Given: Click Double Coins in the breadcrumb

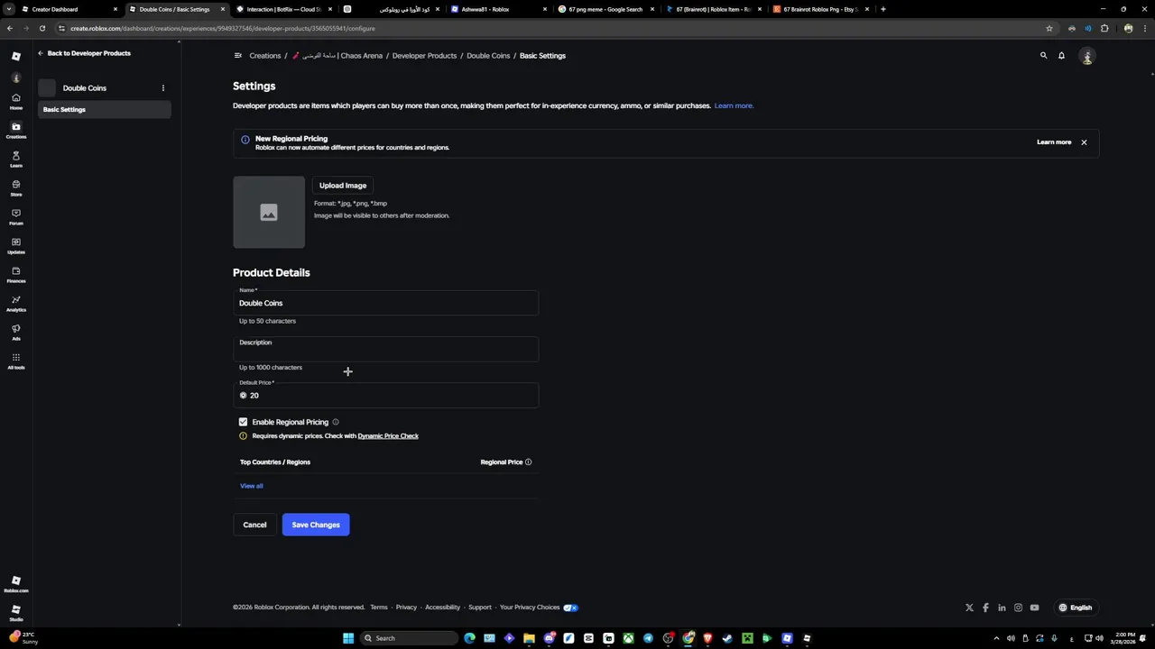Looking at the screenshot, I should point(488,56).
